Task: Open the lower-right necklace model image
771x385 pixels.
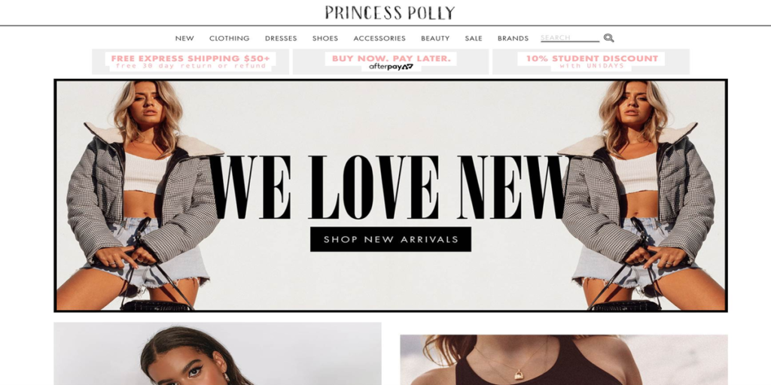Action: coord(563,360)
